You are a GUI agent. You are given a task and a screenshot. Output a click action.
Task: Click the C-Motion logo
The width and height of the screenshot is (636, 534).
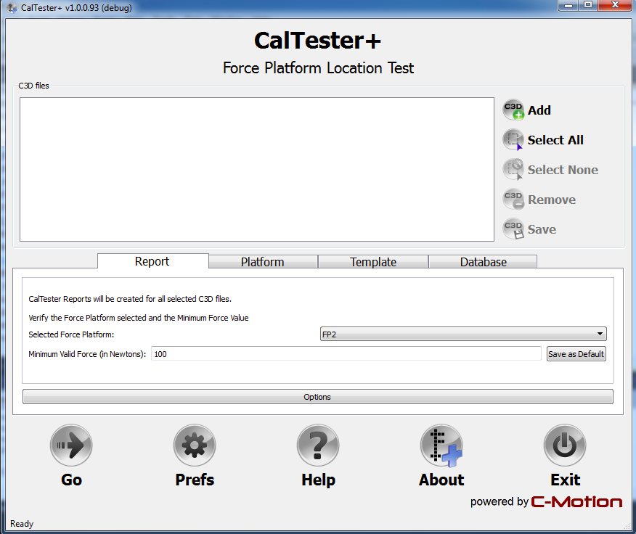point(576,502)
